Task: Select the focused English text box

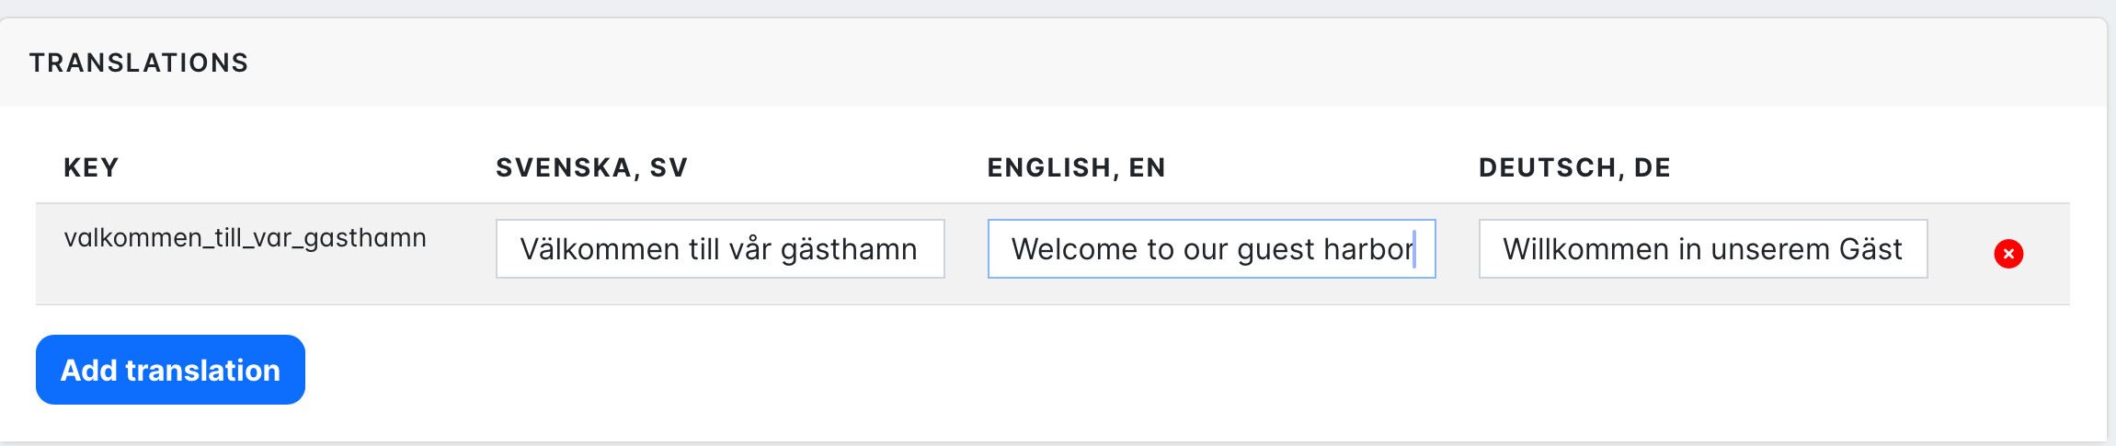Action: click(x=1211, y=248)
